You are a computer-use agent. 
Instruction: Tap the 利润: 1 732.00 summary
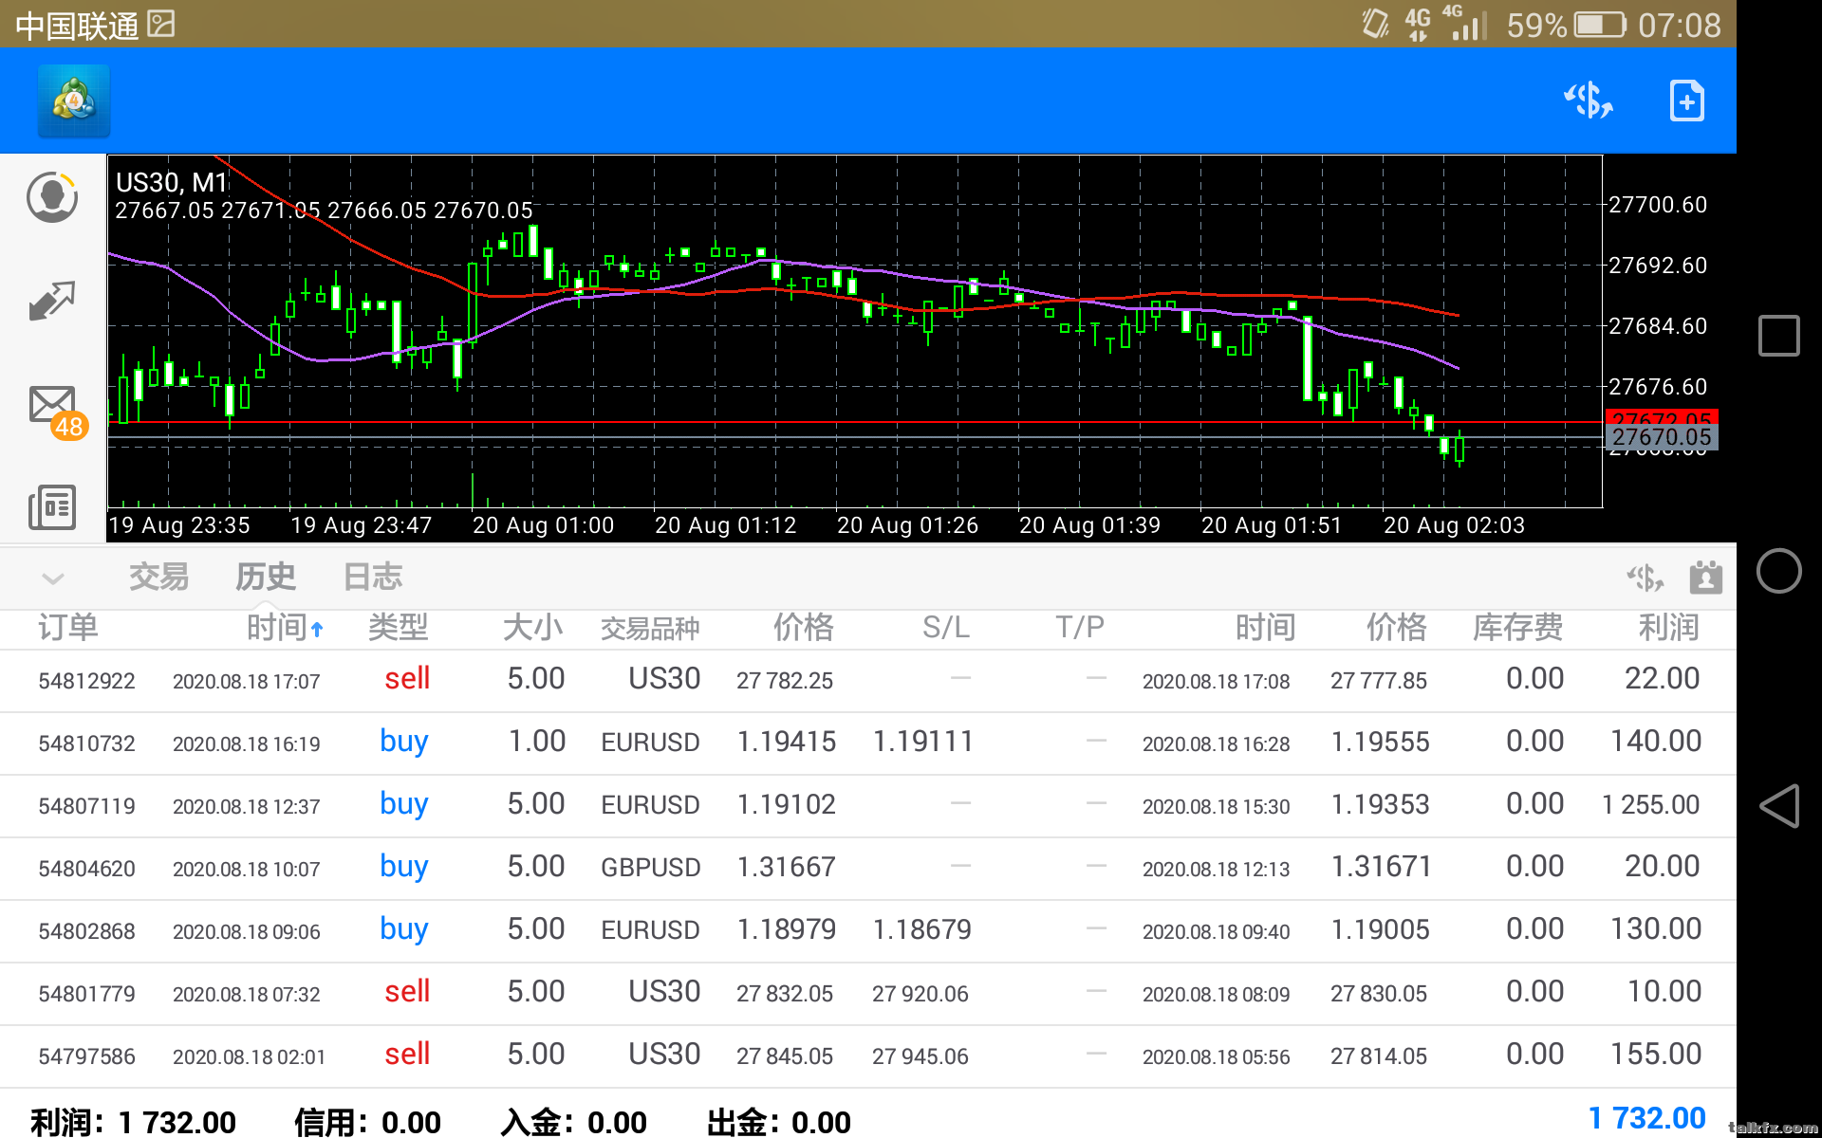tap(133, 1123)
